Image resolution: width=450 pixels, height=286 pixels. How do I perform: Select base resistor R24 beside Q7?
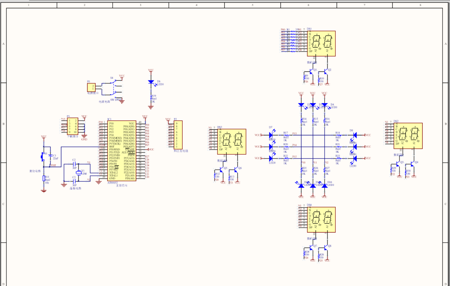(x=304, y=253)
